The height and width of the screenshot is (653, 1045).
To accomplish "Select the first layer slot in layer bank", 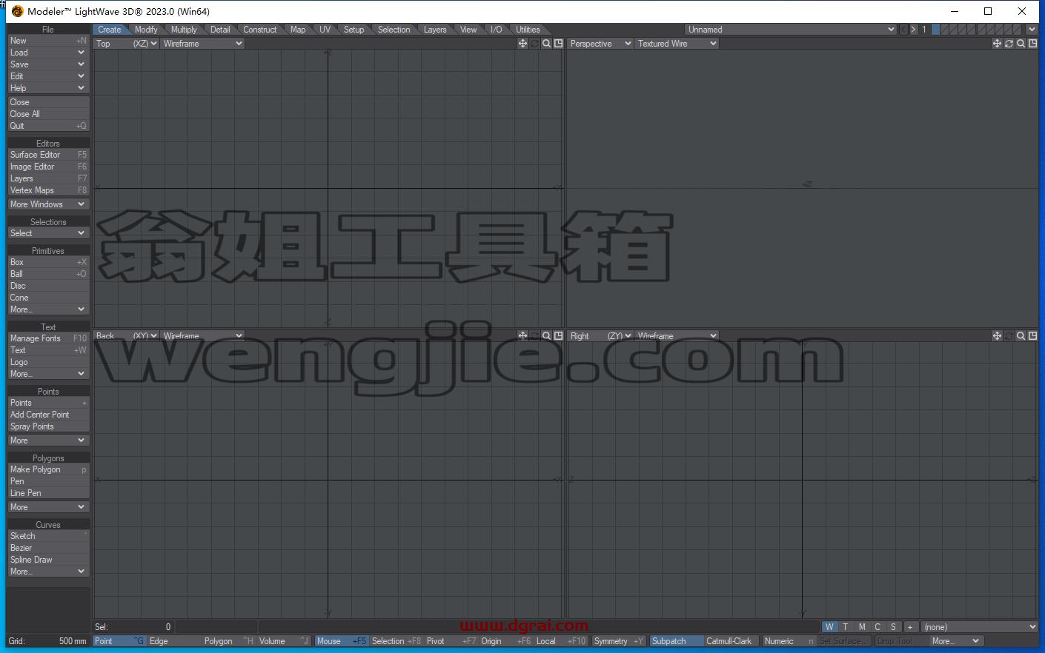I will (936, 30).
